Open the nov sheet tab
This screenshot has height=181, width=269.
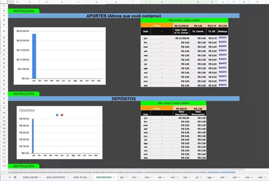[247, 177]
